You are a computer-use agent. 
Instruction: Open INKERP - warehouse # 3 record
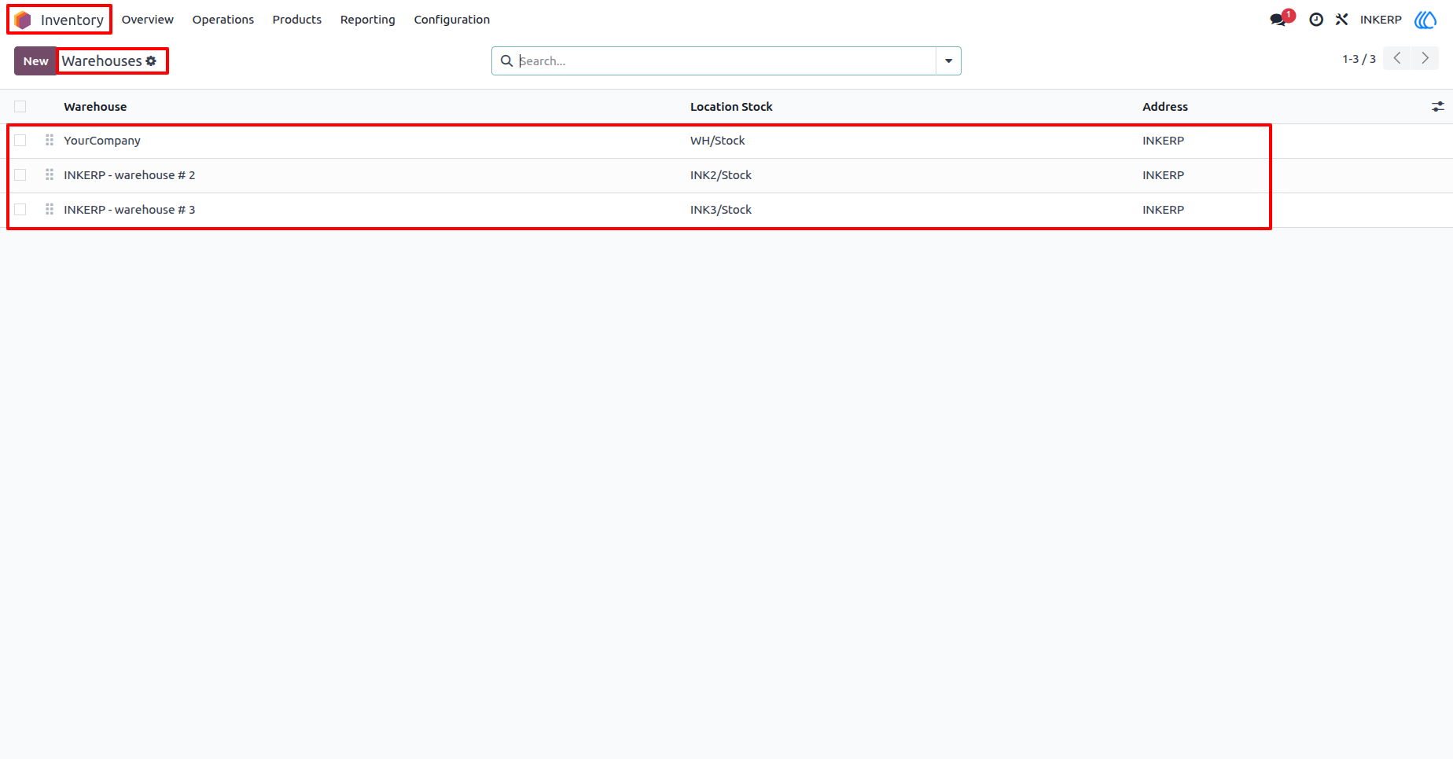point(130,210)
